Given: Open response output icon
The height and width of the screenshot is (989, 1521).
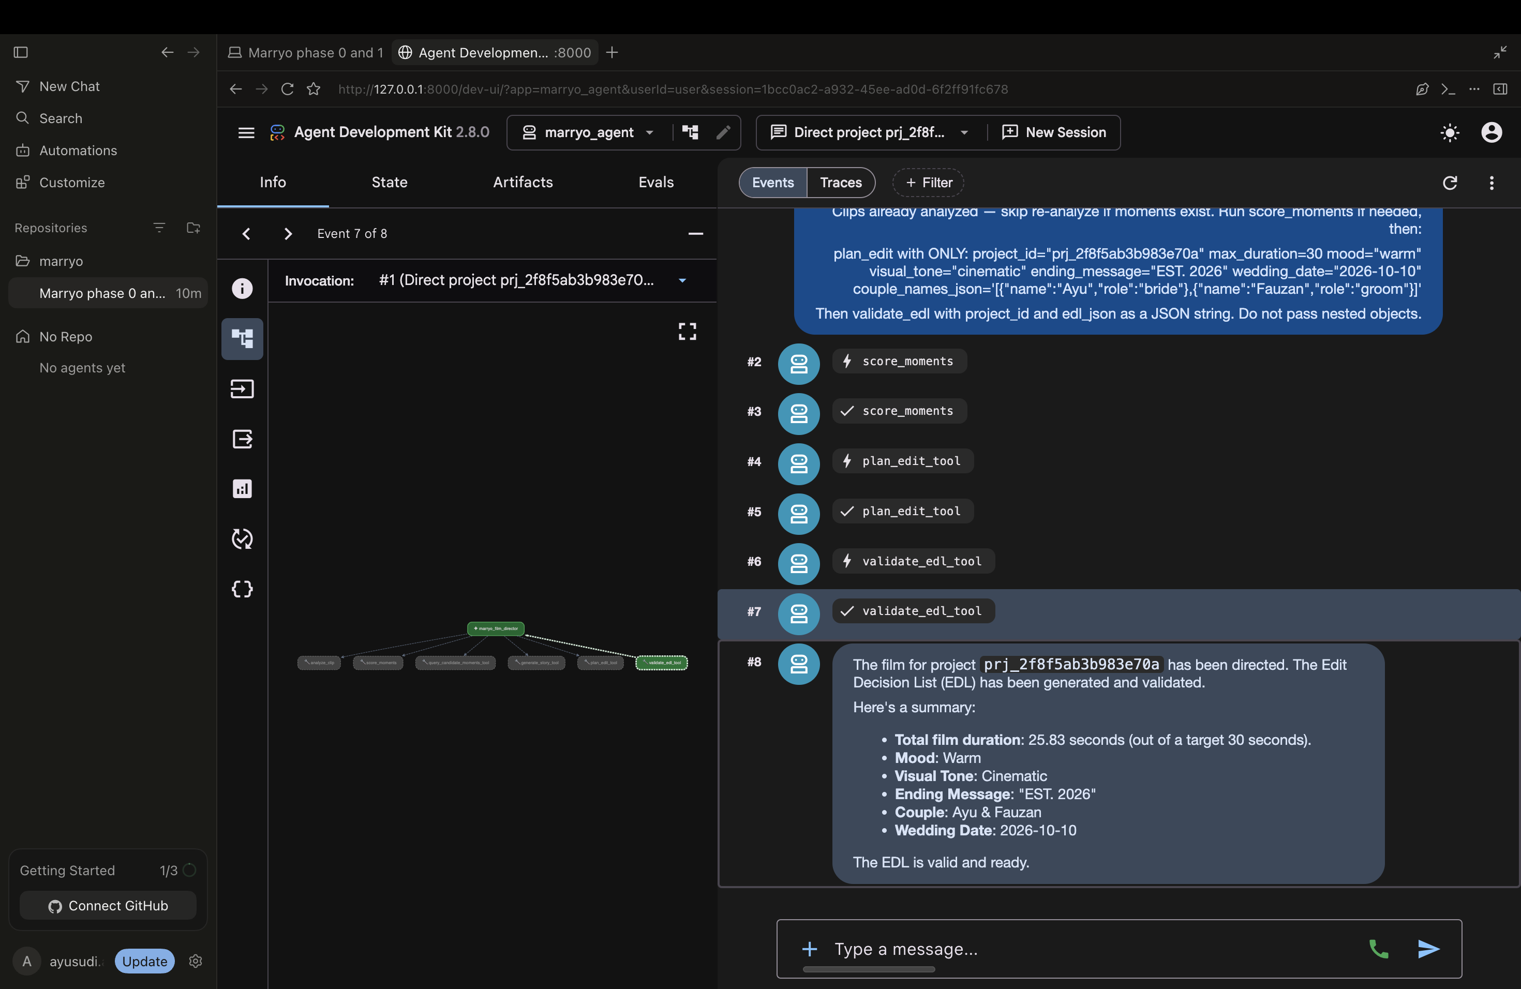Looking at the screenshot, I should click(x=242, y=439).
